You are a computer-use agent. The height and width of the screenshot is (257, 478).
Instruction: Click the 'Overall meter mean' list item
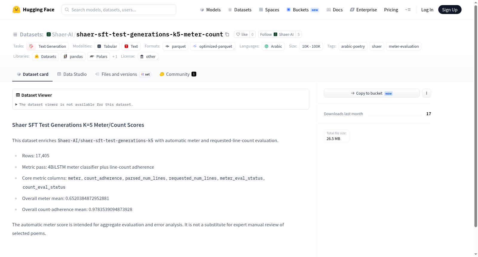pyautogui.click(x=65, y=198)
